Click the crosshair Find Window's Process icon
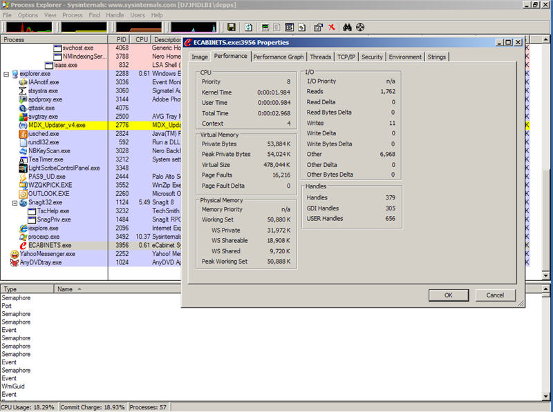553x412 pixels. tap(360, 27)
